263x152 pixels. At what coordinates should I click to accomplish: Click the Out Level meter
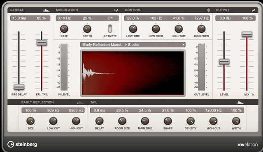coord(202,67)
